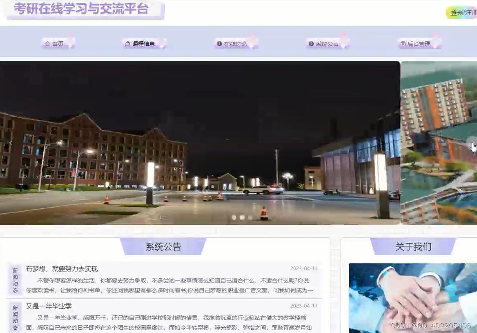The height and width of the screenshot is (333, 477).
Task: Click the icon beside 后台管理
Action: point(402,43)
